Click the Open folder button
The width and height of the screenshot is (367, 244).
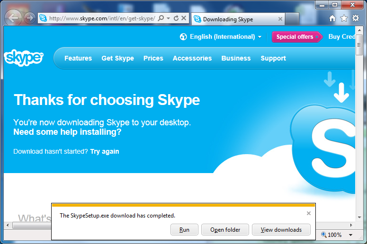coord(225,230)
